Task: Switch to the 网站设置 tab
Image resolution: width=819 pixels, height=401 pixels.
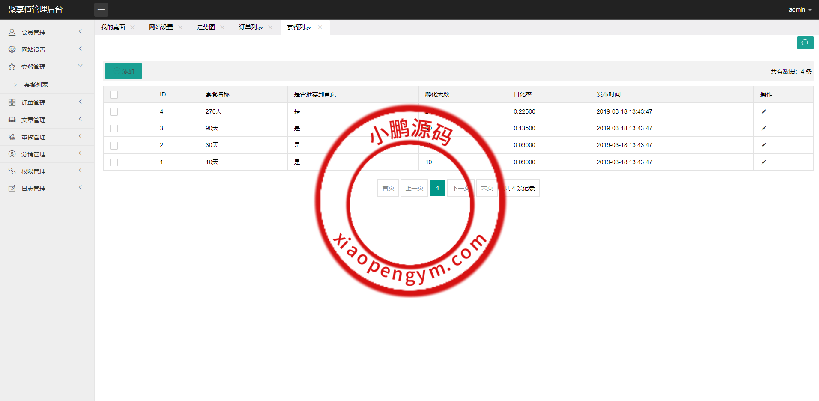Action: tap(161, 27)
